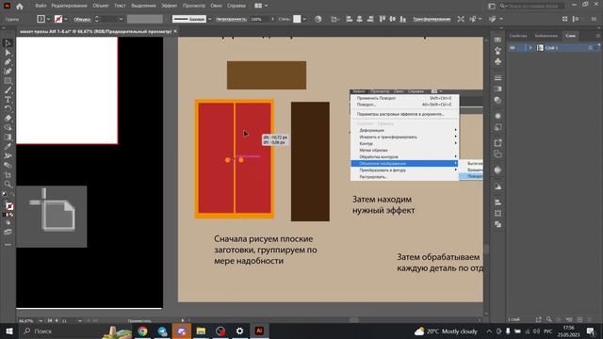
Task: Open brush definition dropdown
Action: click(x=209, y=19)
